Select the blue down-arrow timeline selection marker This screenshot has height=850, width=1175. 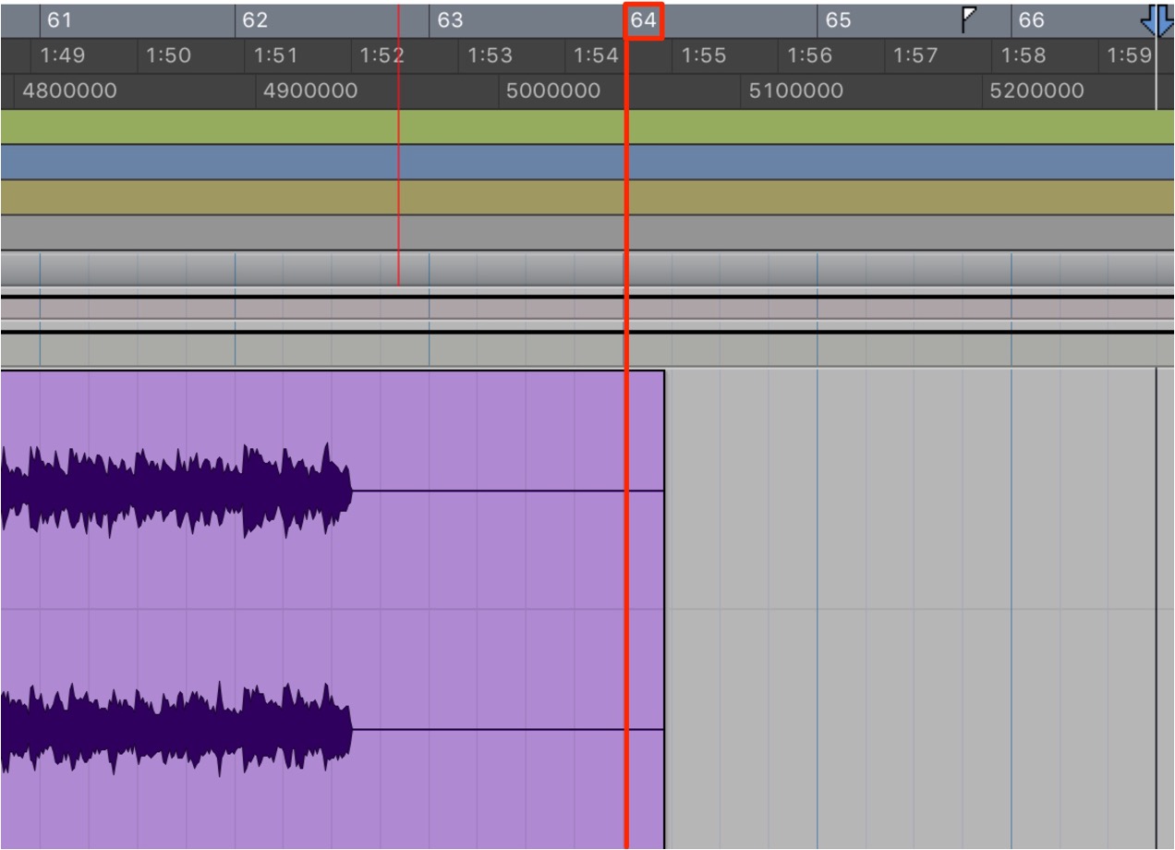coord(1157,20)
